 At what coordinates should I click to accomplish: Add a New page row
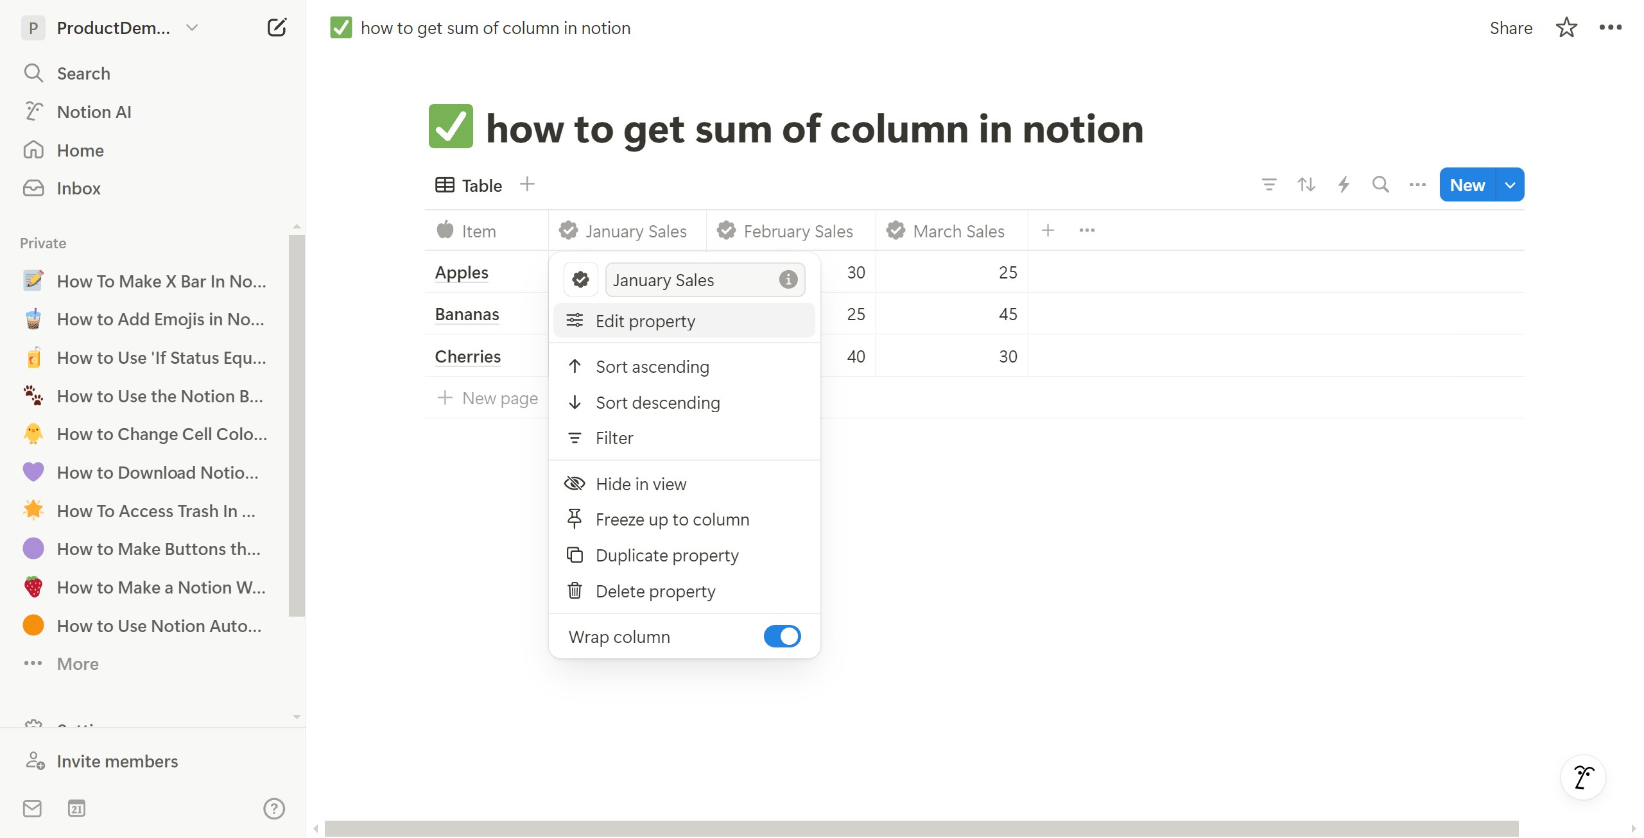click(x=488, y=398)
